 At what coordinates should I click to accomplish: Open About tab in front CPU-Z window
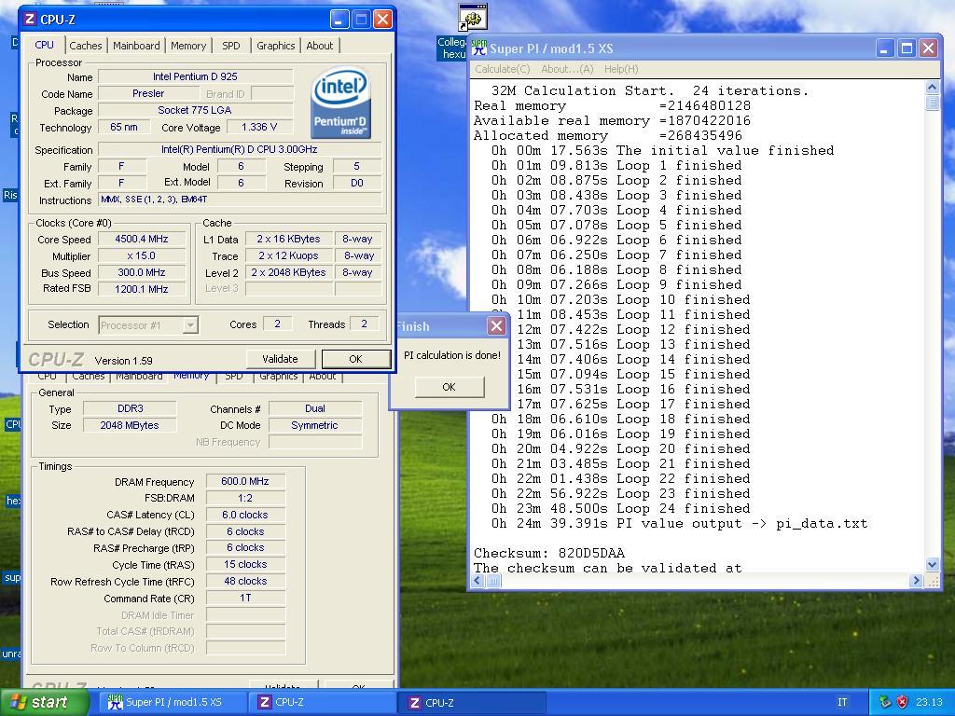click(x=320, y=46)
